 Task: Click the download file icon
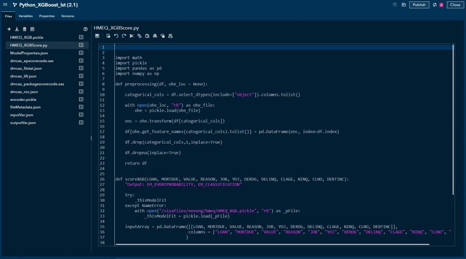coord(17,29)
